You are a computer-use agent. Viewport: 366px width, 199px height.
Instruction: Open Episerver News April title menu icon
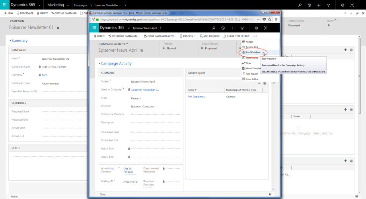[x=141, y=51]
